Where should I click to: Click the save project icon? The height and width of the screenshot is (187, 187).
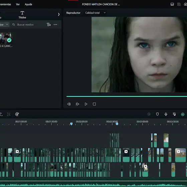(179, 4)
